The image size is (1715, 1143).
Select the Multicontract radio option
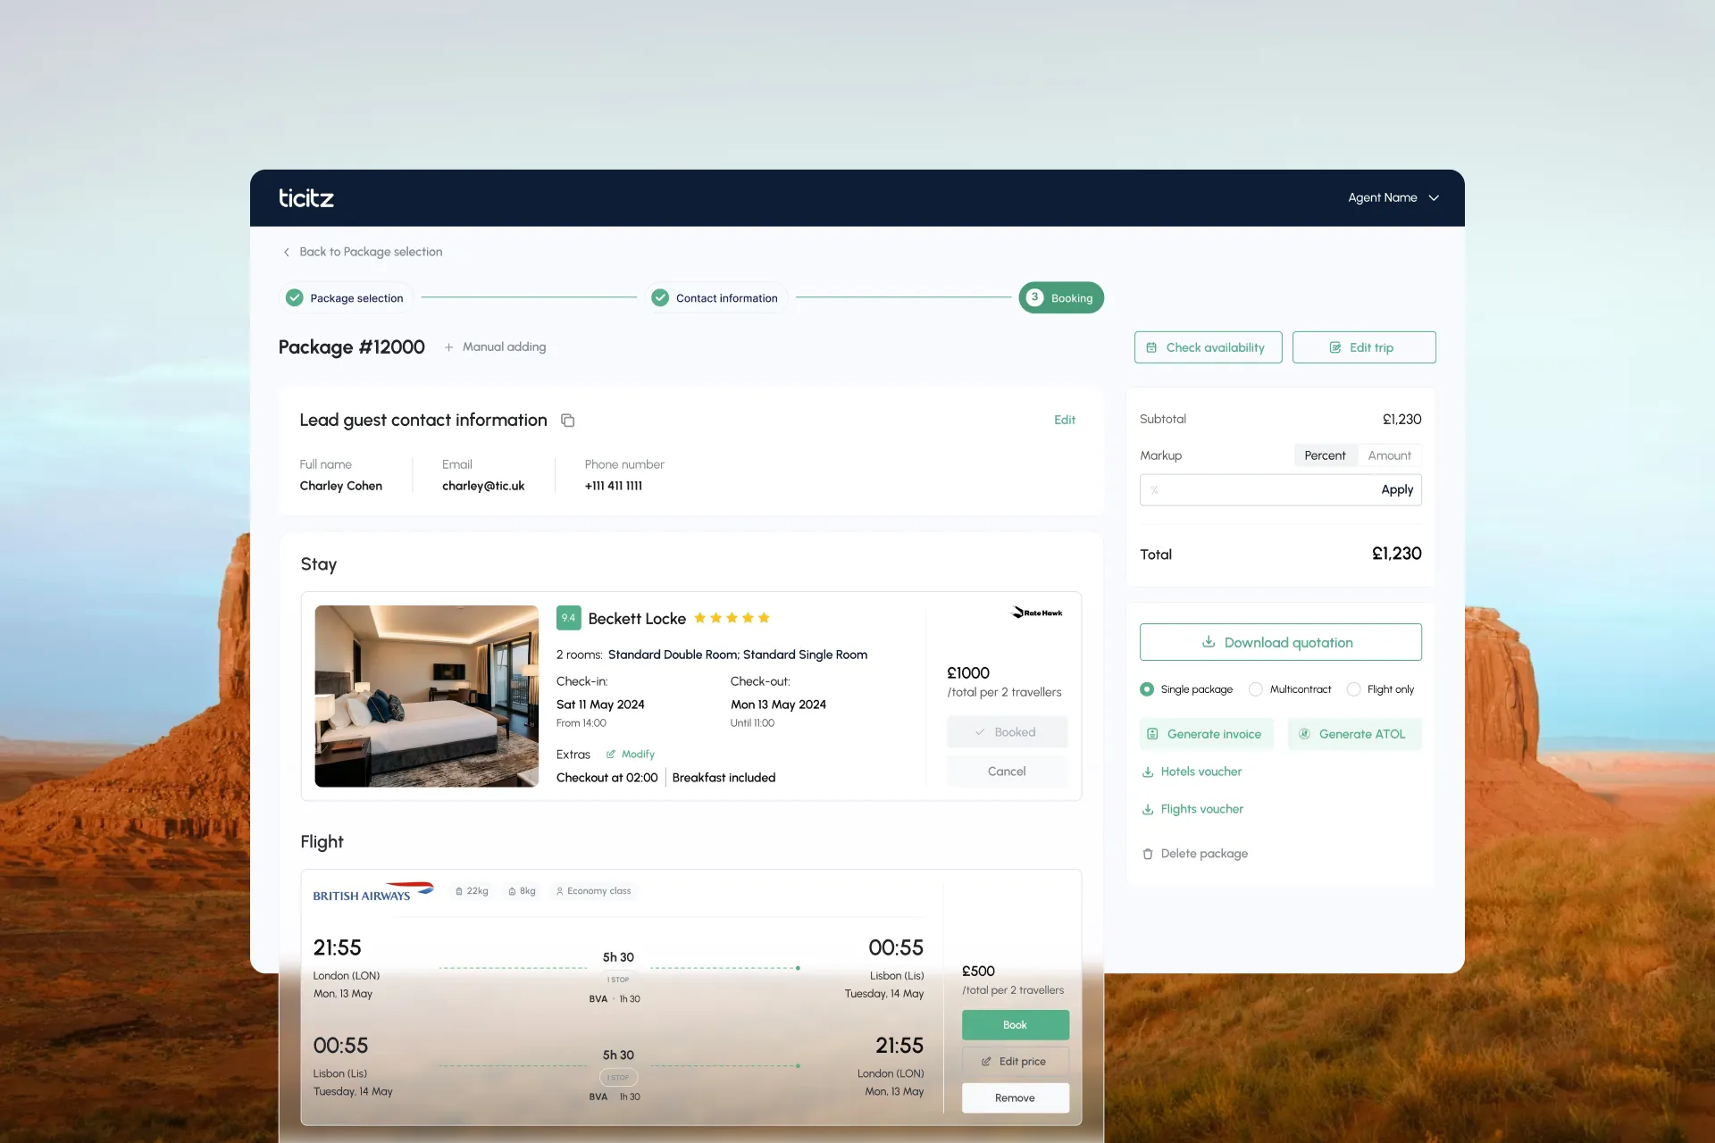click(1256, 689)
